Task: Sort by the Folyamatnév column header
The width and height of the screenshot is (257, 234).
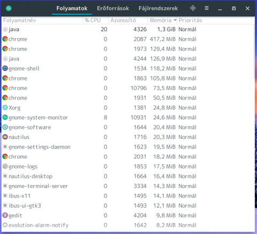Action: tap(42, 20)
